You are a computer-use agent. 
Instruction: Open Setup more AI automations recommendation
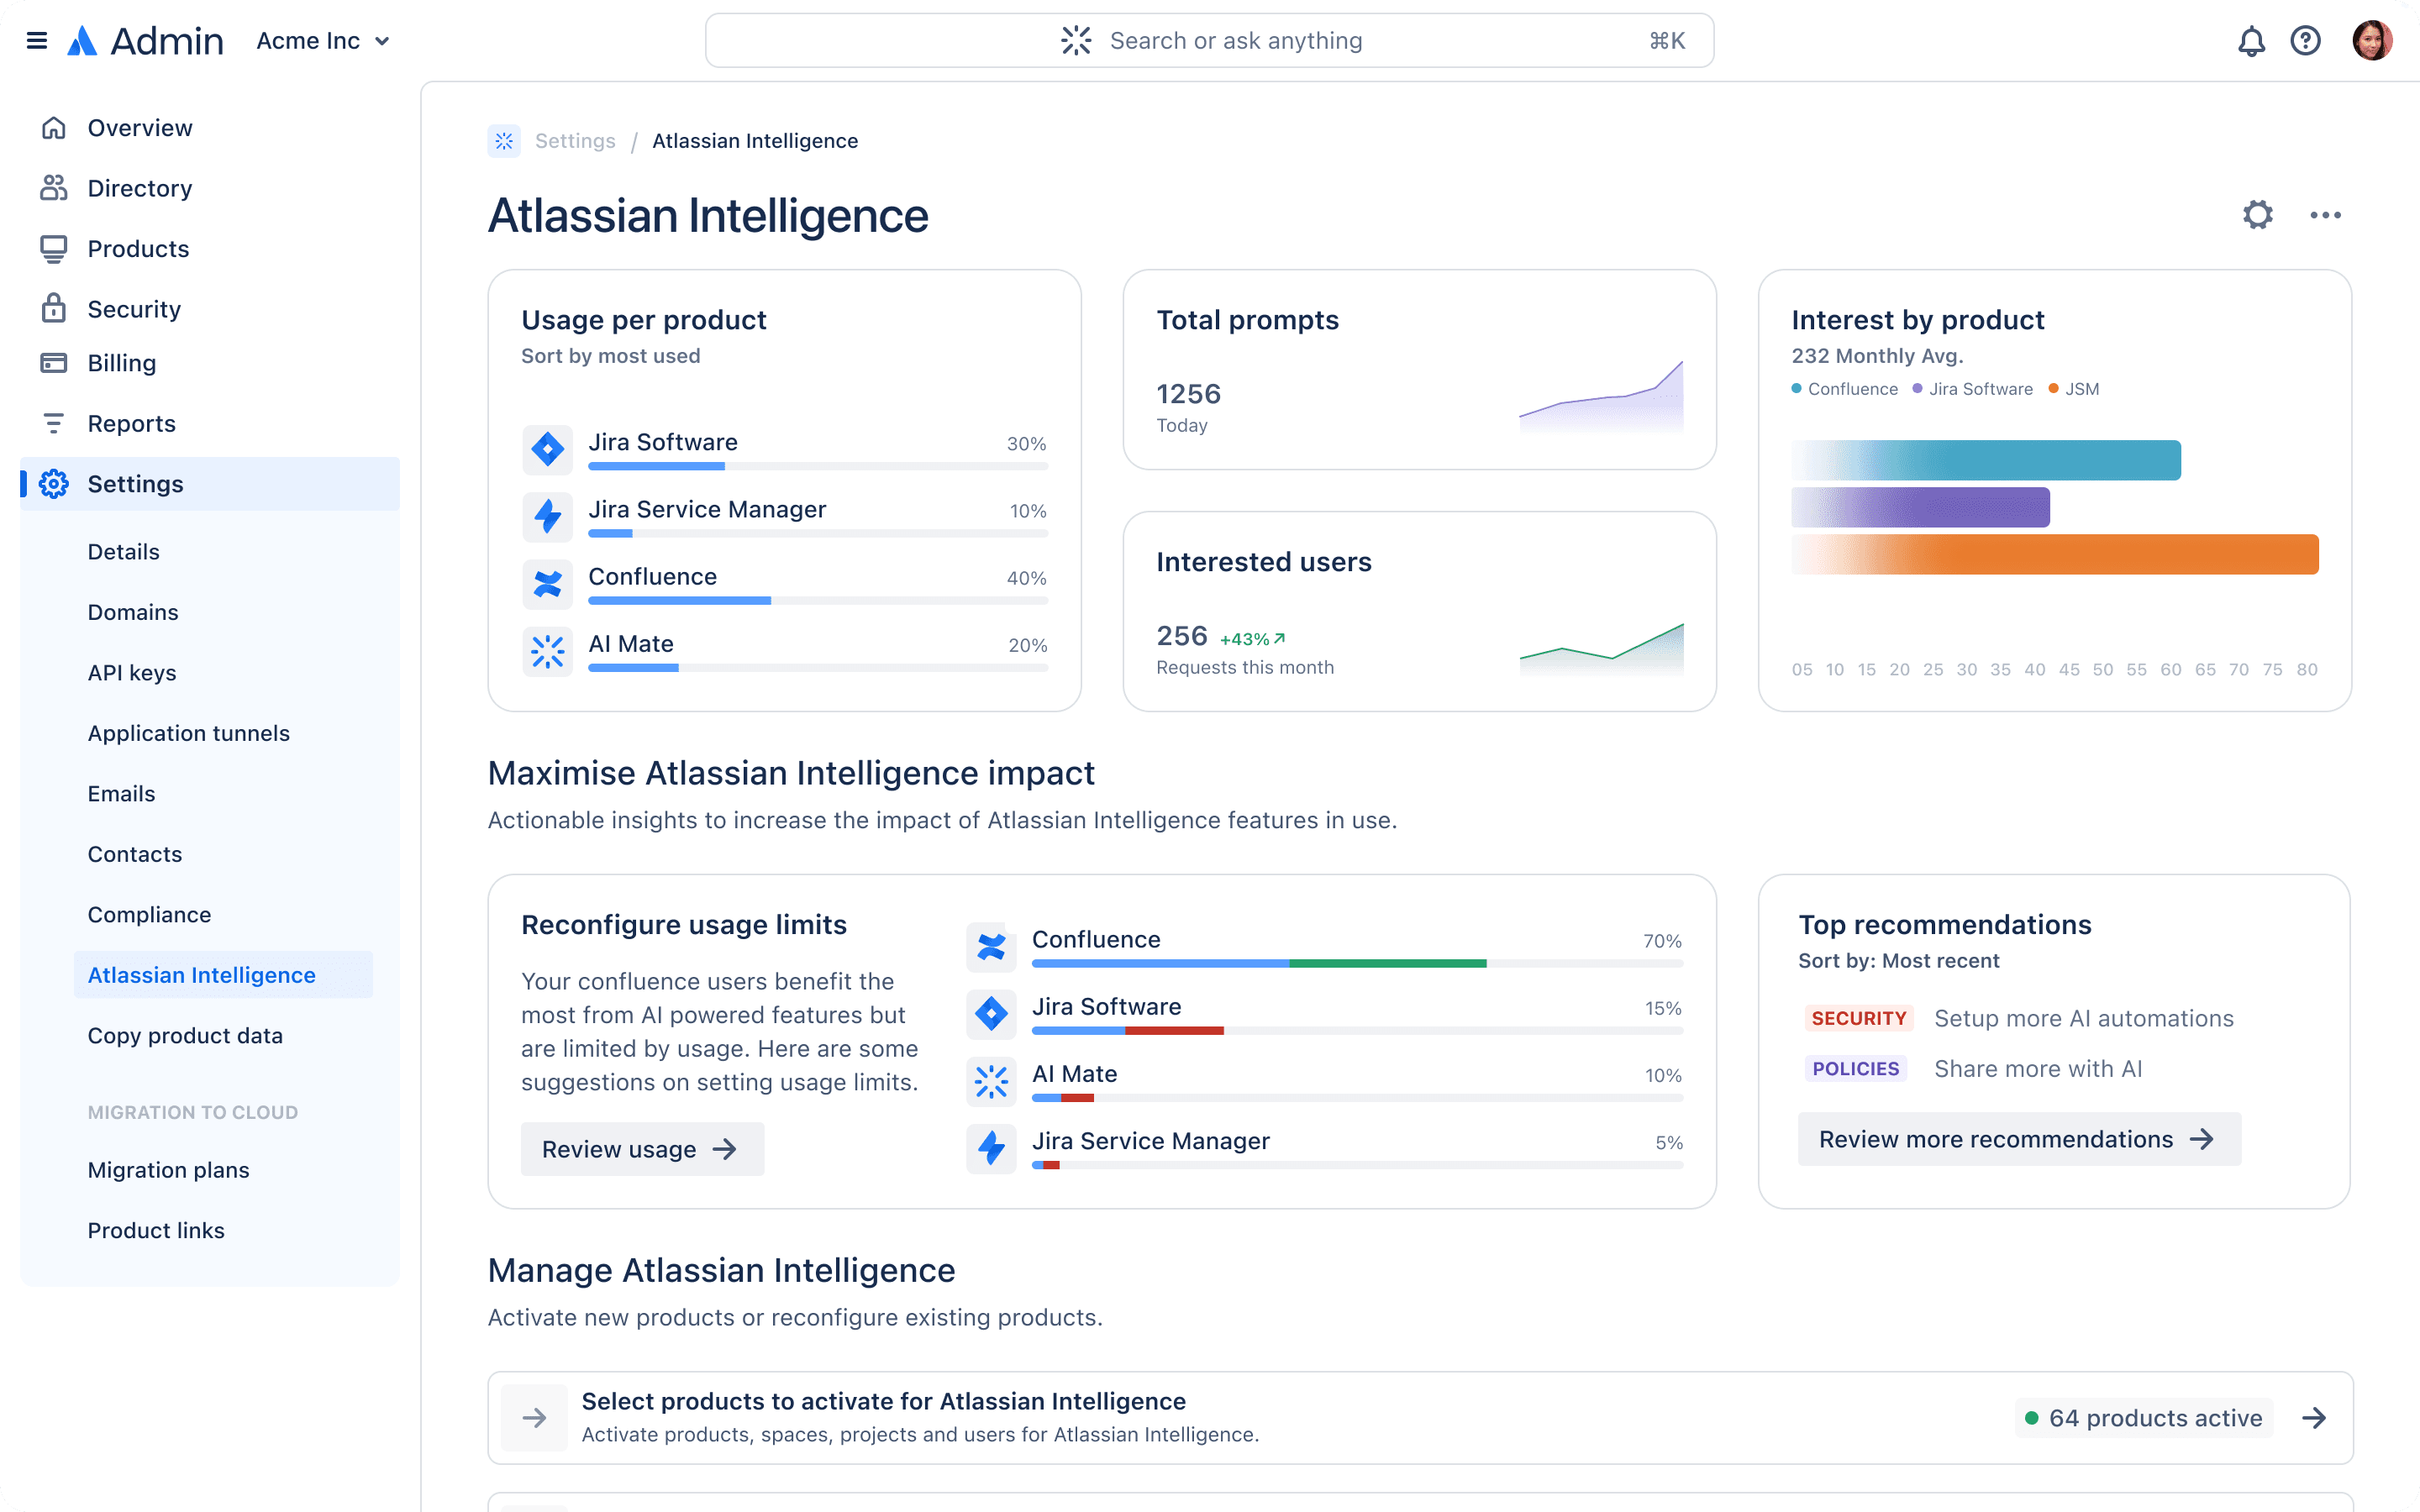2083,1018
